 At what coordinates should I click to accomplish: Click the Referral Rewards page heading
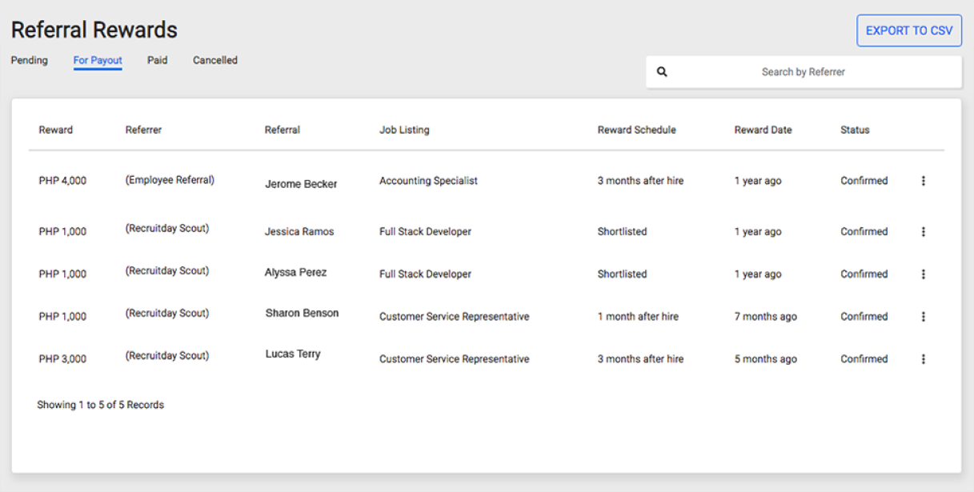point(94,30)
